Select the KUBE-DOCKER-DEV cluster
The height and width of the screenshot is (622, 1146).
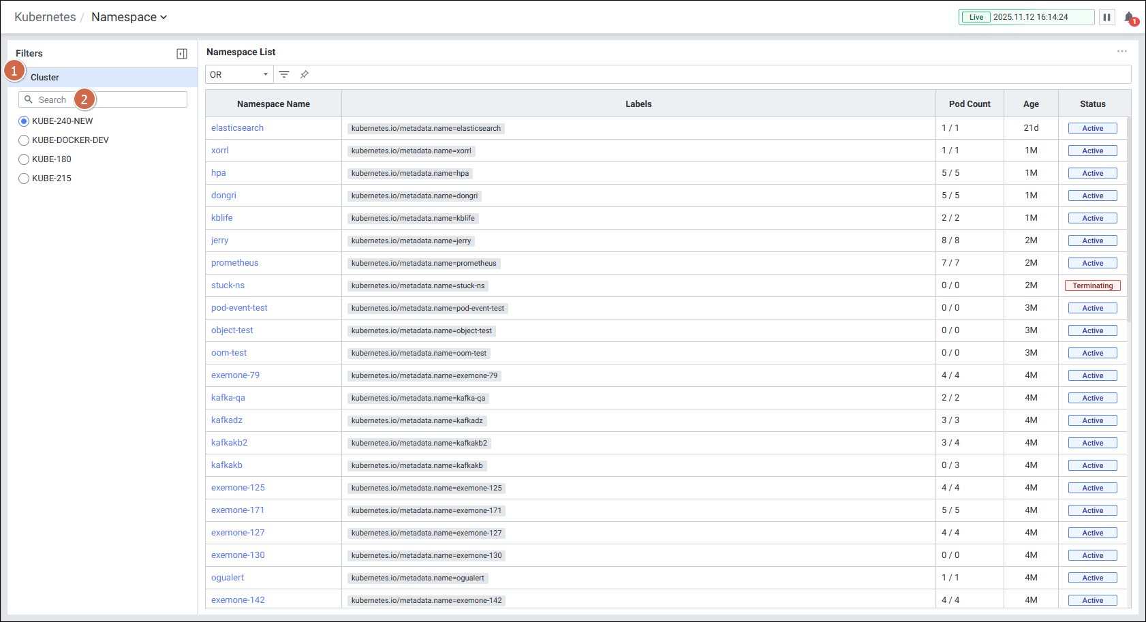pyautogui.click(x=24, y=140)
